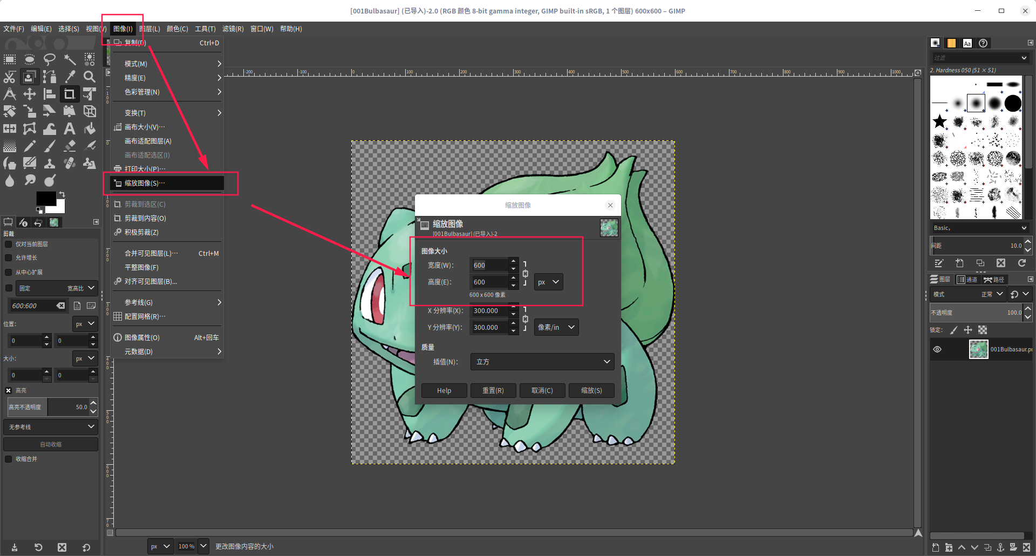Select the Foreground Select tool

(30, 77)
